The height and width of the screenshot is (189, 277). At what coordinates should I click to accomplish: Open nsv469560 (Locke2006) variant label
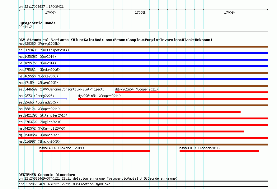click(x=38, y=76)
